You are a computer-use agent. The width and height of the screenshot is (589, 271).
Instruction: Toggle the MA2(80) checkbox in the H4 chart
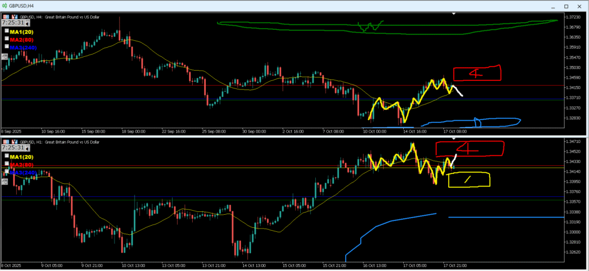tap(7, 38)
